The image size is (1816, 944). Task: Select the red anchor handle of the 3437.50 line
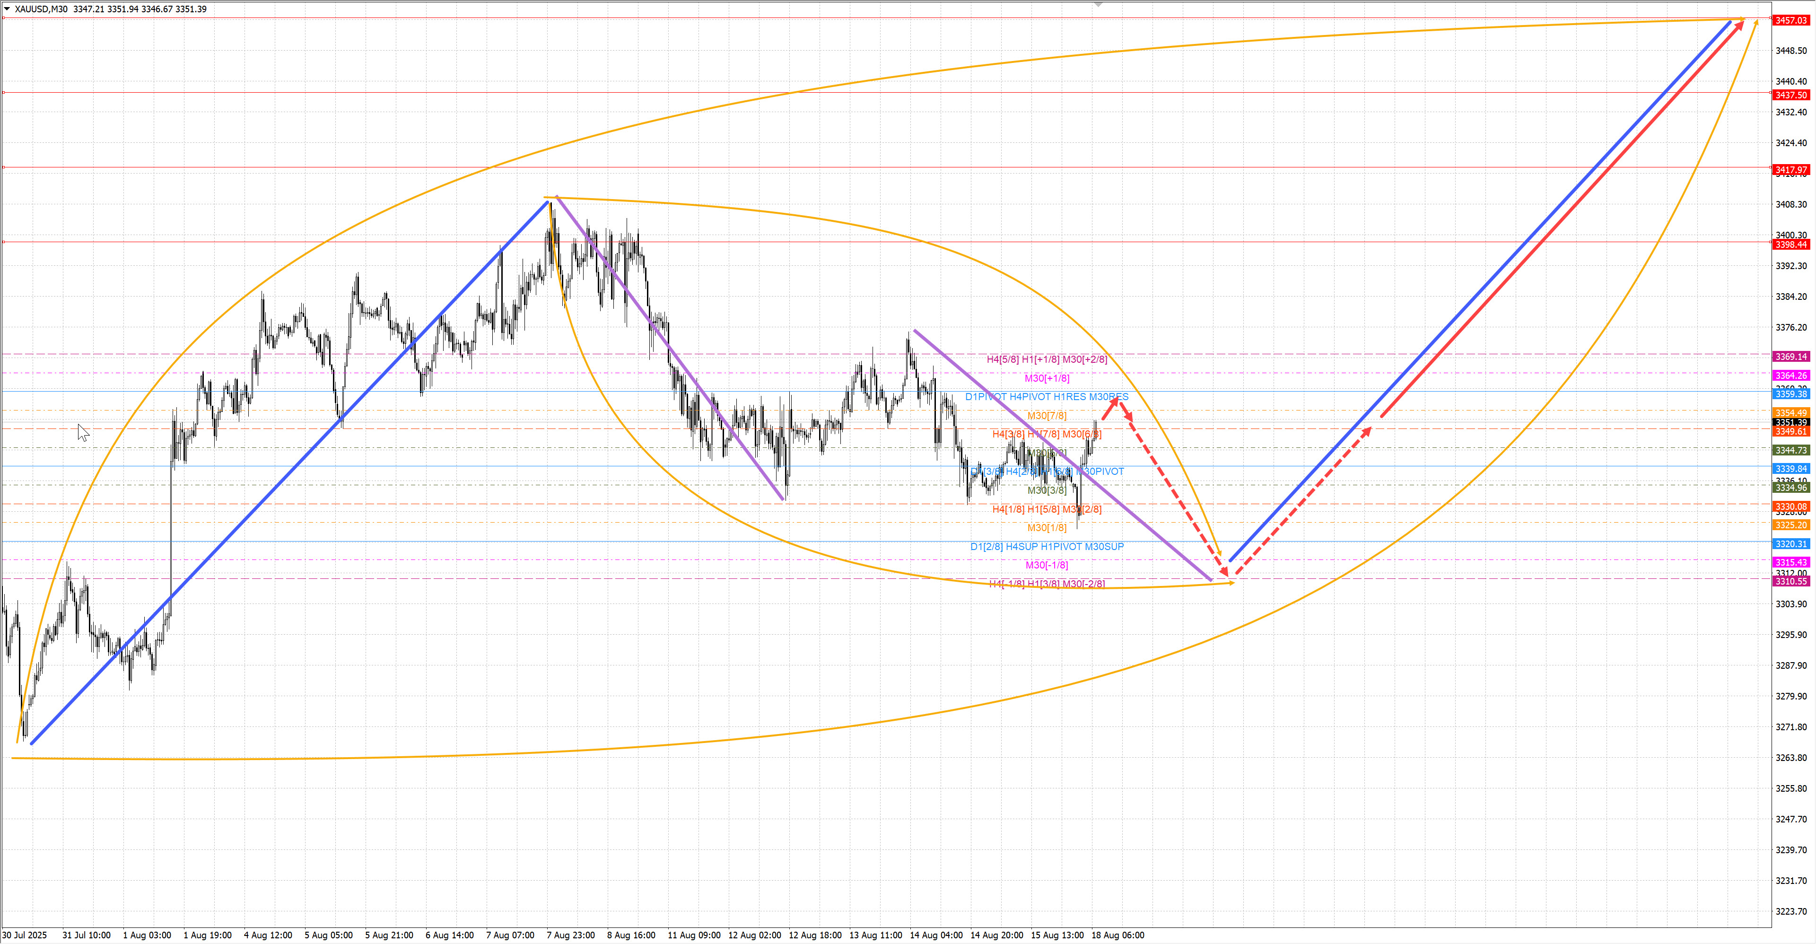[x=3, y=92]
